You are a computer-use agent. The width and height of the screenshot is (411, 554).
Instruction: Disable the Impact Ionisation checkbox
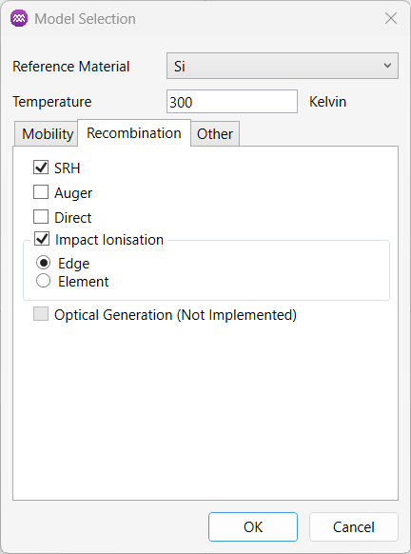tap(42, 239)
